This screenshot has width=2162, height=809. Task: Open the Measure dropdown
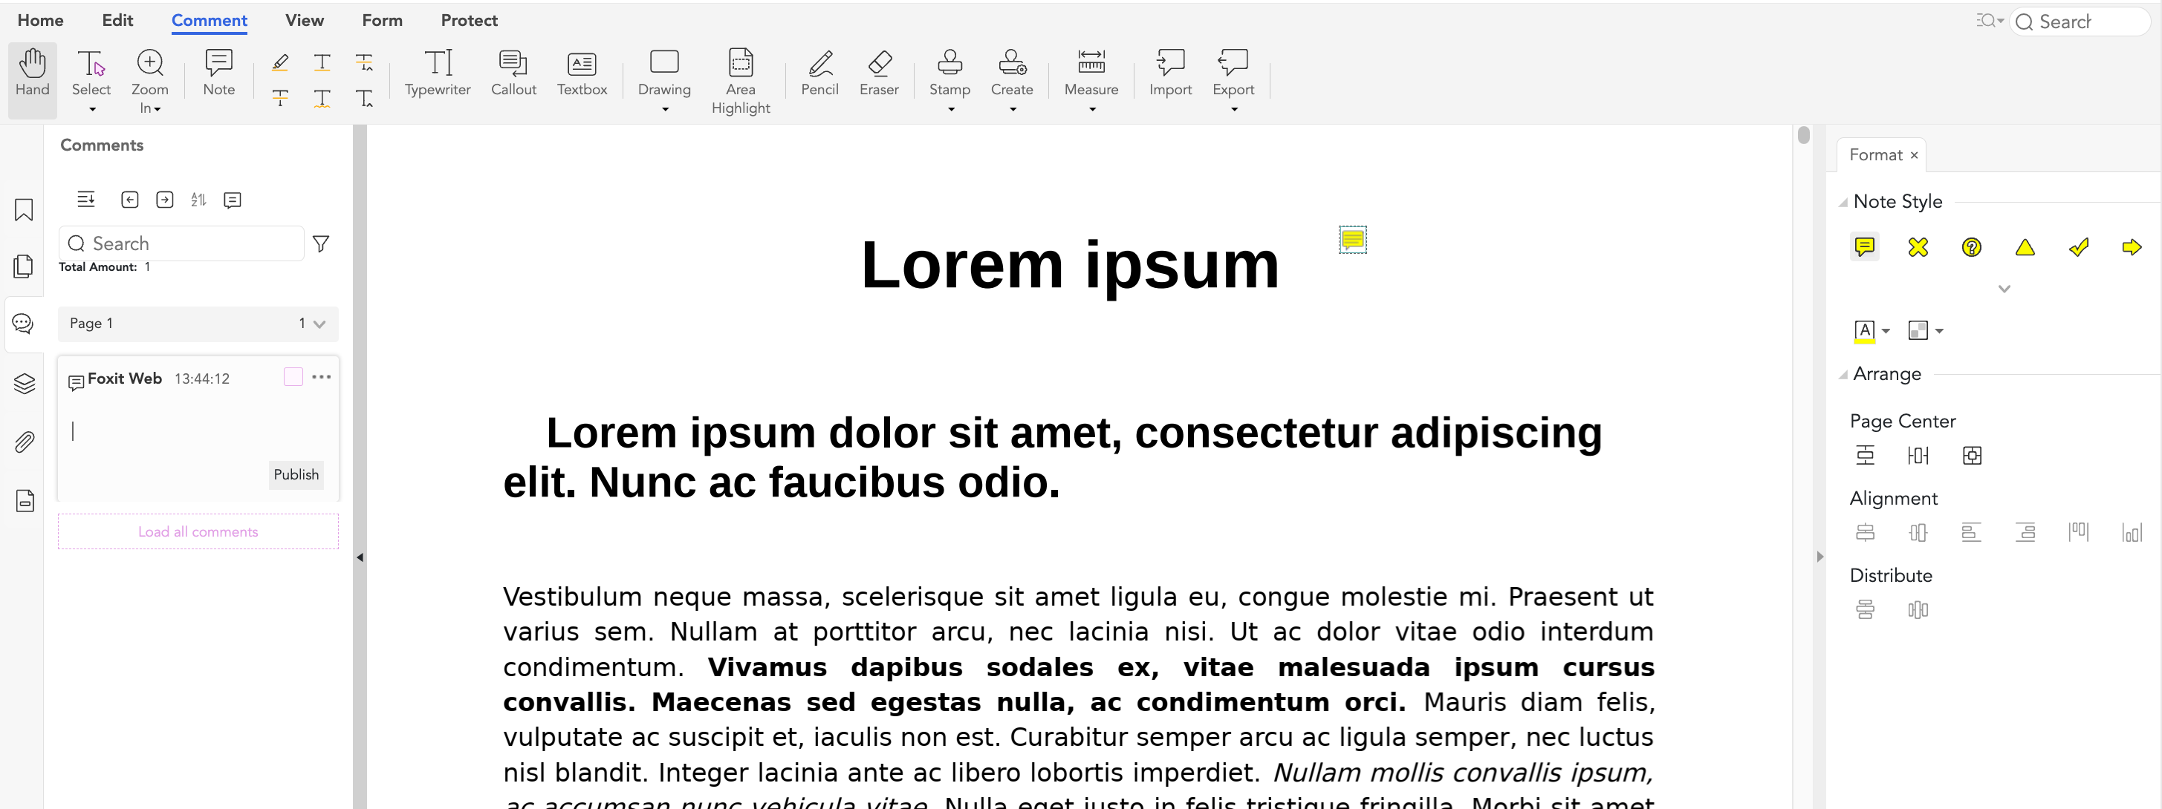coord(1092,110)
